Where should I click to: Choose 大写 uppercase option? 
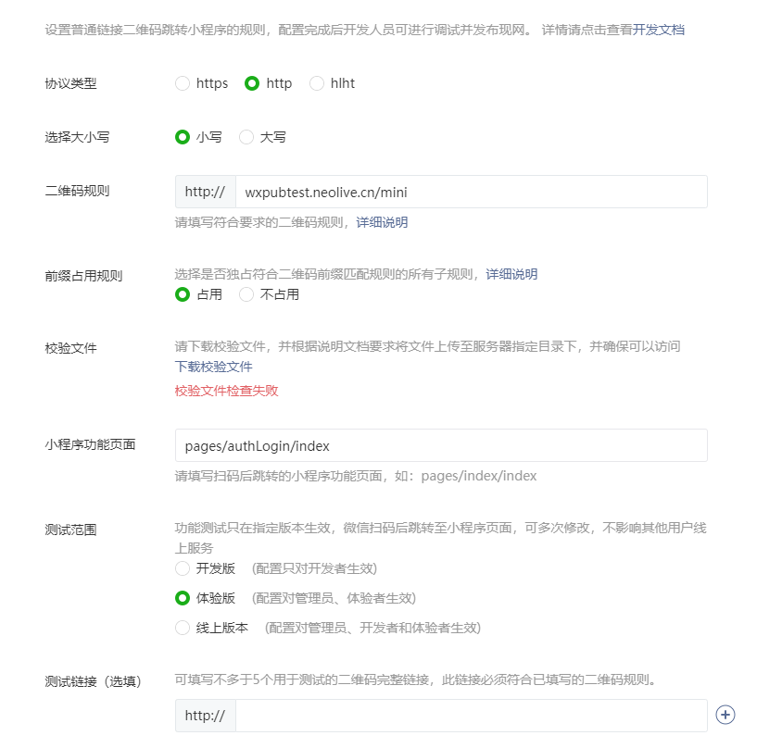click(x=246, y=137)
